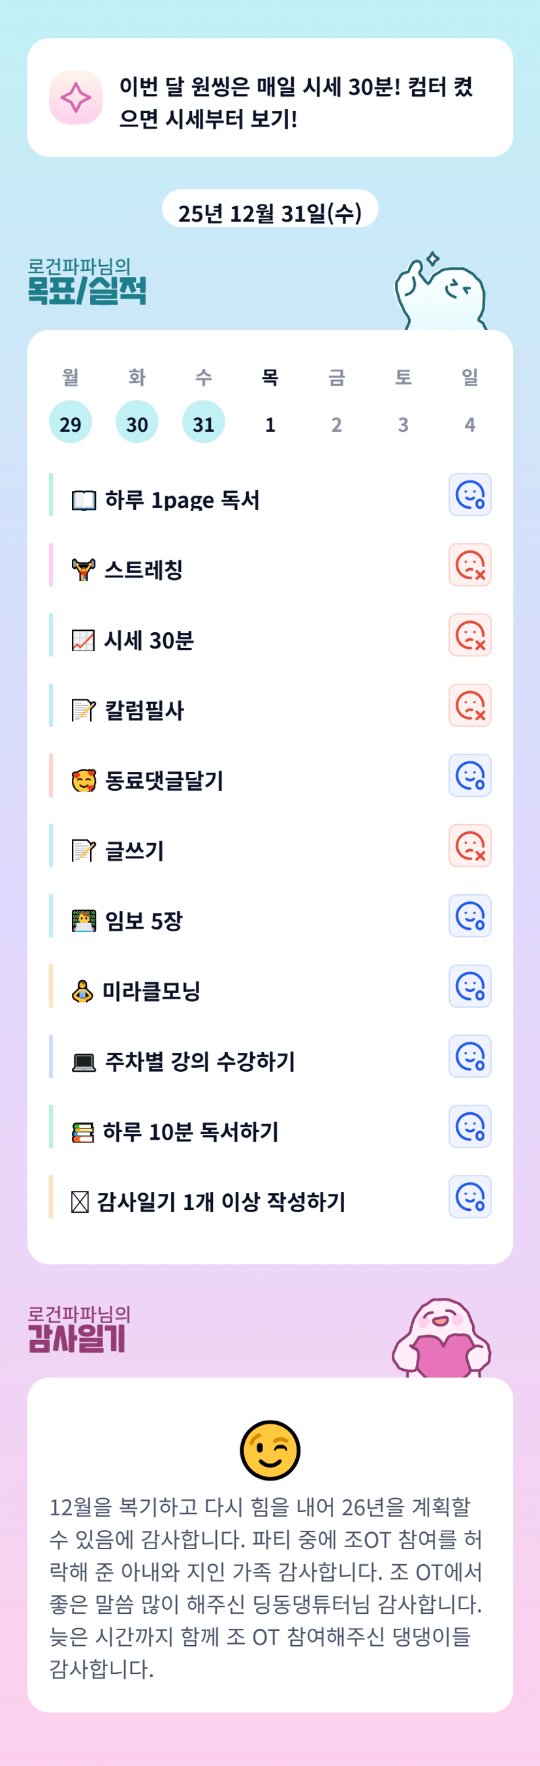Click the red sad face for 칼럼필사
Viewport: 540px width, 1766px height.
pos(469,705)
